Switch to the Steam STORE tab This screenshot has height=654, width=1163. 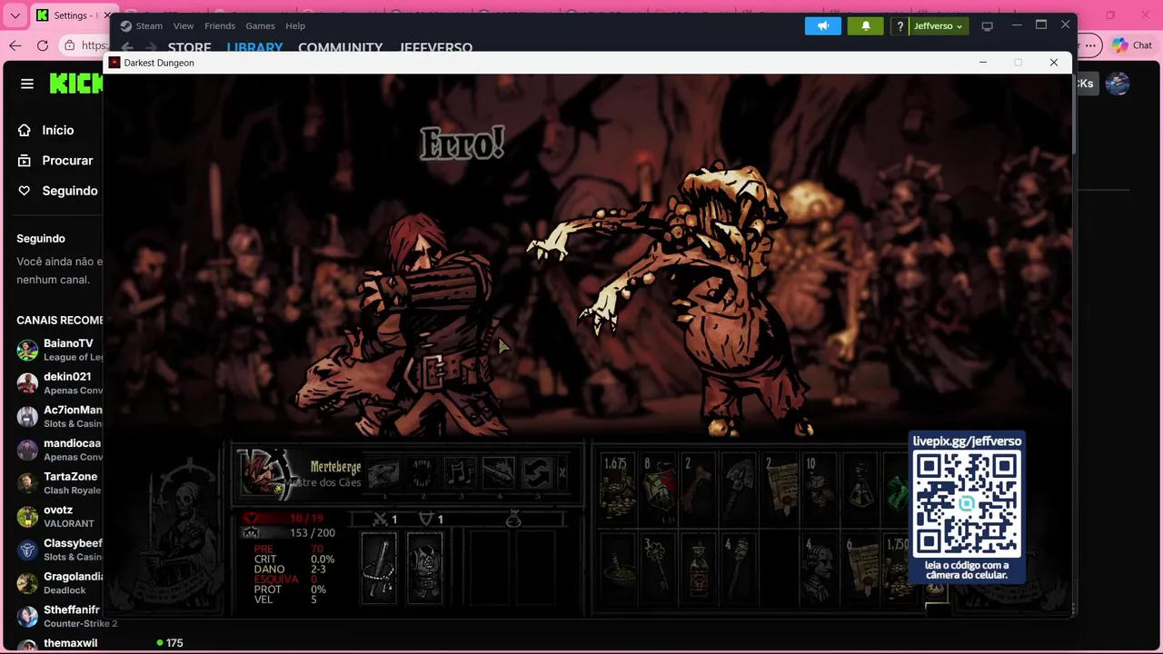189,47
